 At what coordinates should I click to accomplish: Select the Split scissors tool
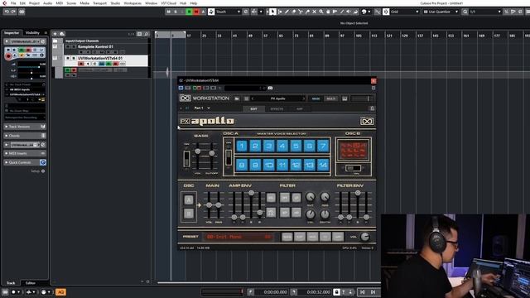(x=301, y=12)
